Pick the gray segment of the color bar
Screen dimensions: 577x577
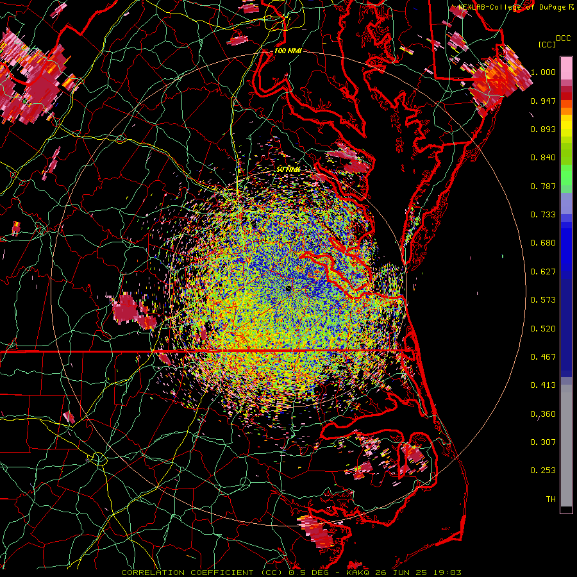click(x=566, y=446)
